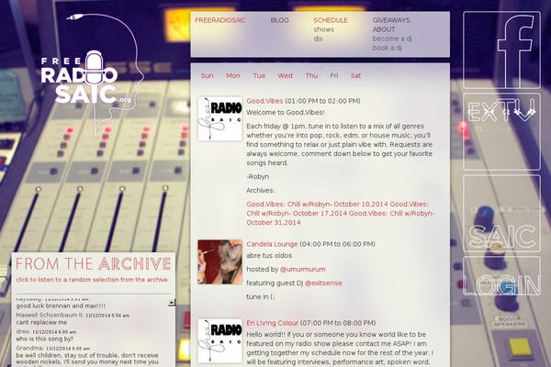The width and height of the screenshot is (551, 367).
Task: Click the FROM THE ARCHIVE heading
Action: 93,263
